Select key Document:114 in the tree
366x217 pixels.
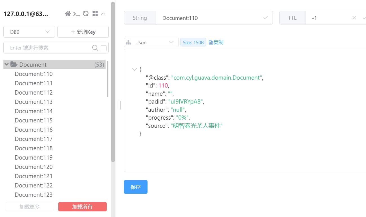34,111
